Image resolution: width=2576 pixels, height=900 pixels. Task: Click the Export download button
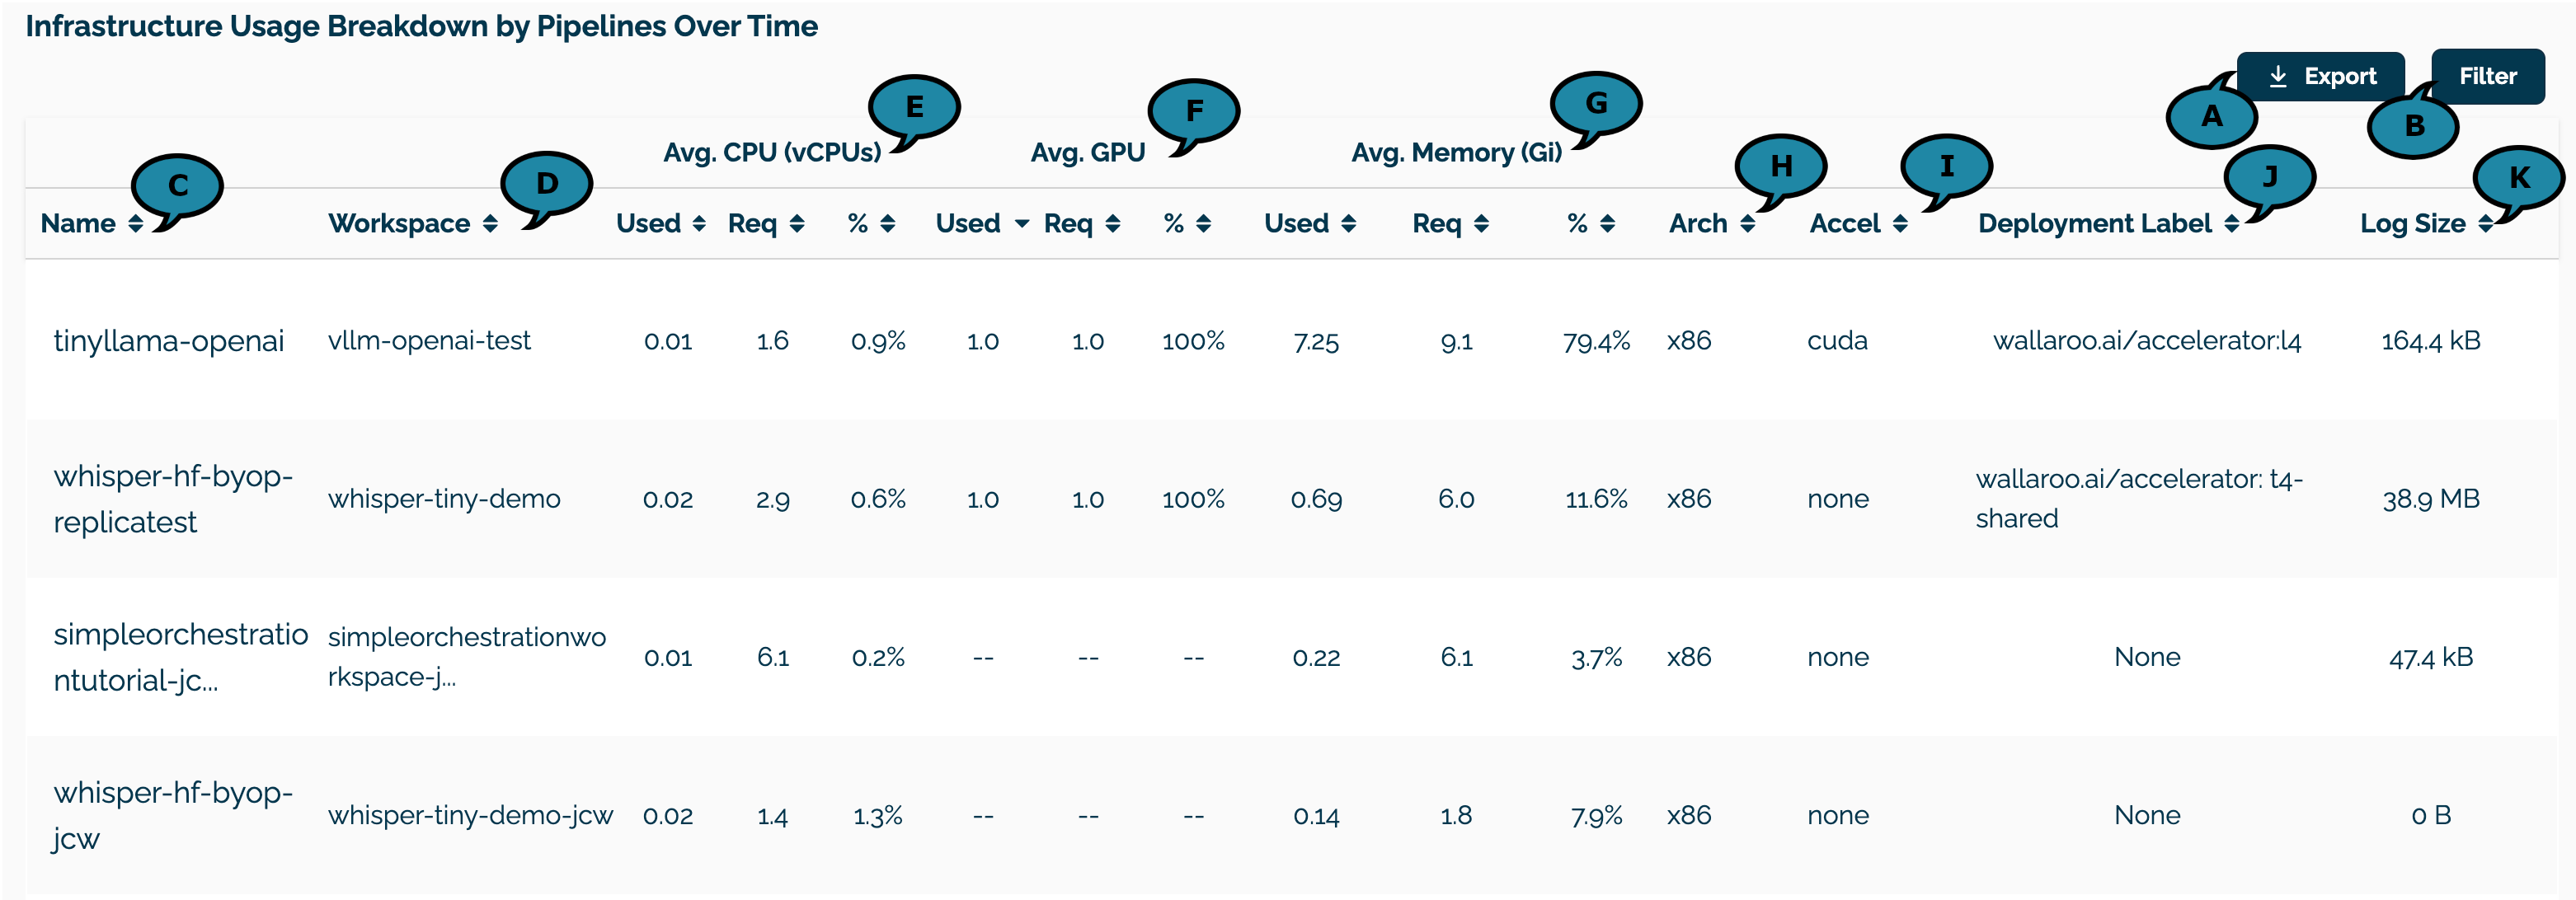tap(2320, 77)
